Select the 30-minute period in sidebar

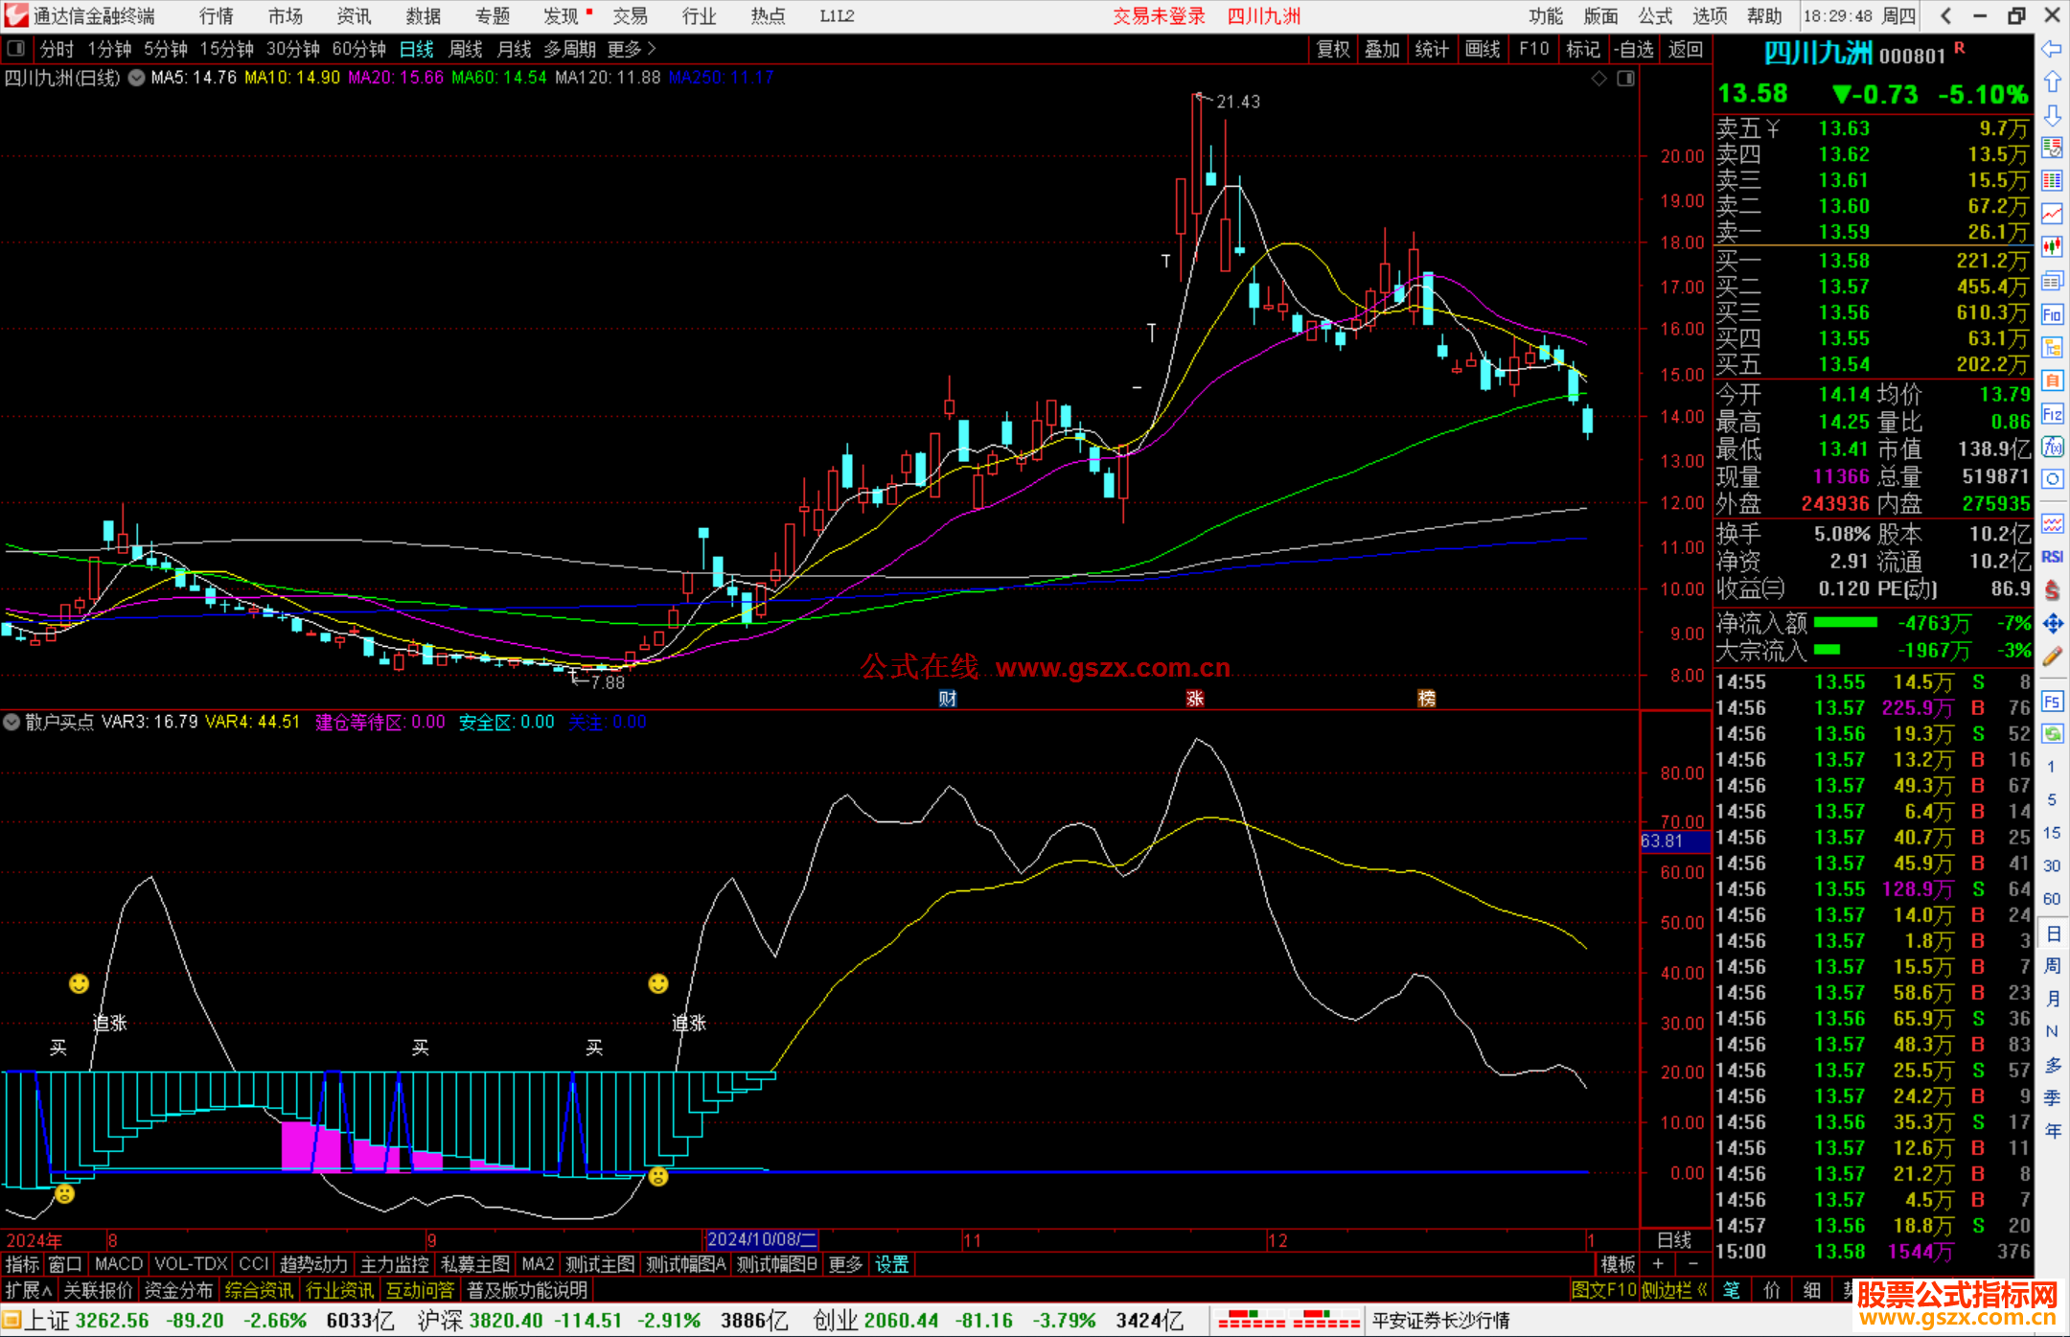[x=2051, y=865]
